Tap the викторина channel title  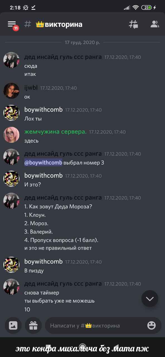(x=64, y=25)
